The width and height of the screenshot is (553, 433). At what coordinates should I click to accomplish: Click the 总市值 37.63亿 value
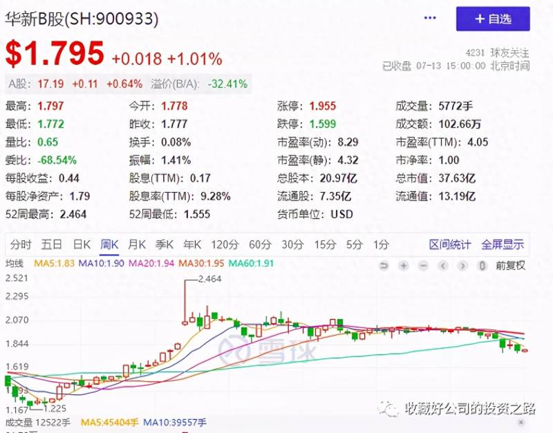point(457,178)
